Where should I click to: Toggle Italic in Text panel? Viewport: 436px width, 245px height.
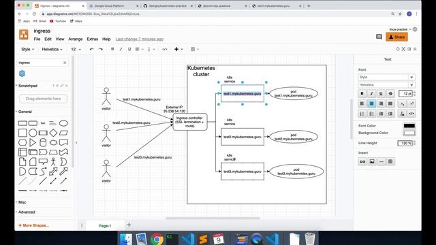coord(371,94)
